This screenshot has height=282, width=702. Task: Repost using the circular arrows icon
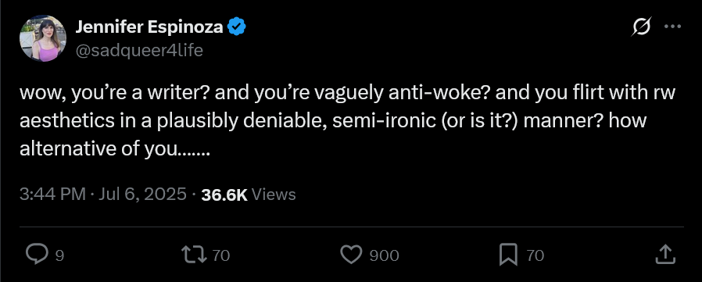pos(195,255)
